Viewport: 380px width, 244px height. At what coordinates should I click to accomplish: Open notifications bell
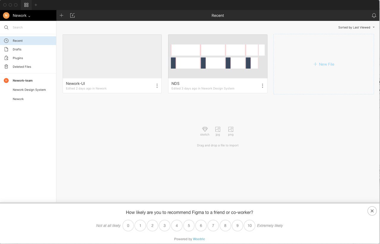(374, 15)
